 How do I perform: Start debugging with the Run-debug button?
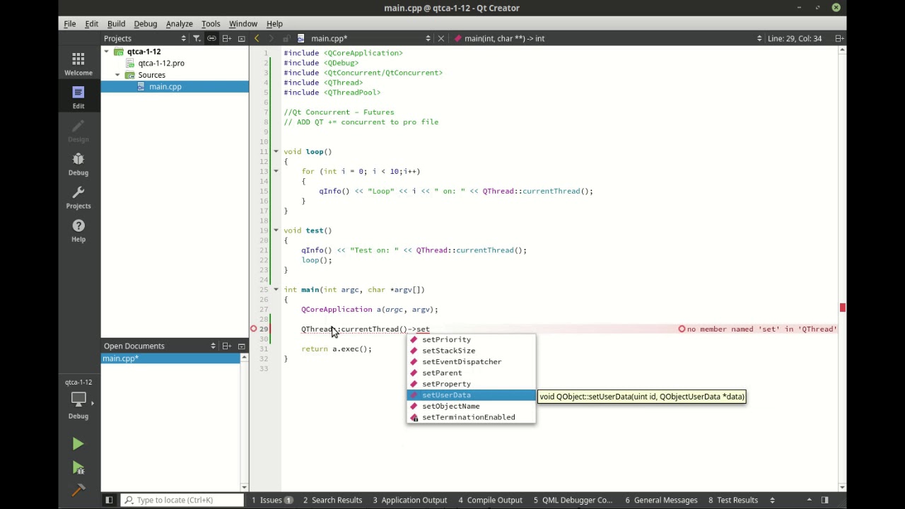(x=78, y=467)
